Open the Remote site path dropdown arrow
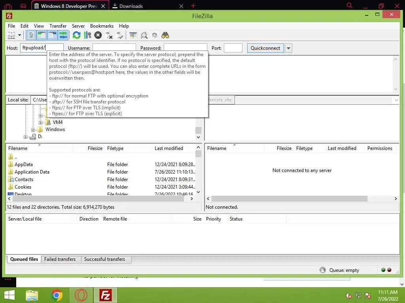This screenshot has height=303, width=405. (x=396, y=100)
